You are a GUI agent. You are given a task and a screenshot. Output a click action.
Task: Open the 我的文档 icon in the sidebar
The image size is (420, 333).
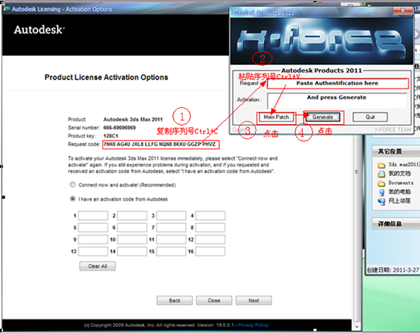tap(381, 174)
